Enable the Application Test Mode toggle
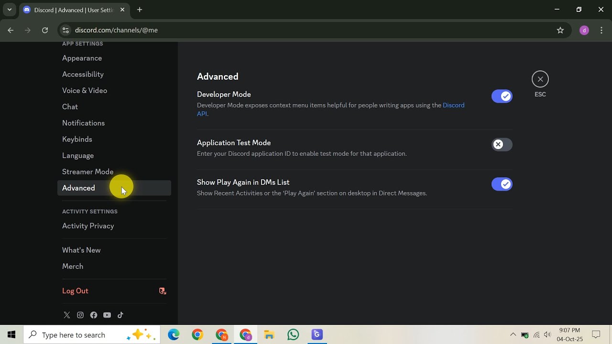The image size is (612, 344). coord(502,144)
